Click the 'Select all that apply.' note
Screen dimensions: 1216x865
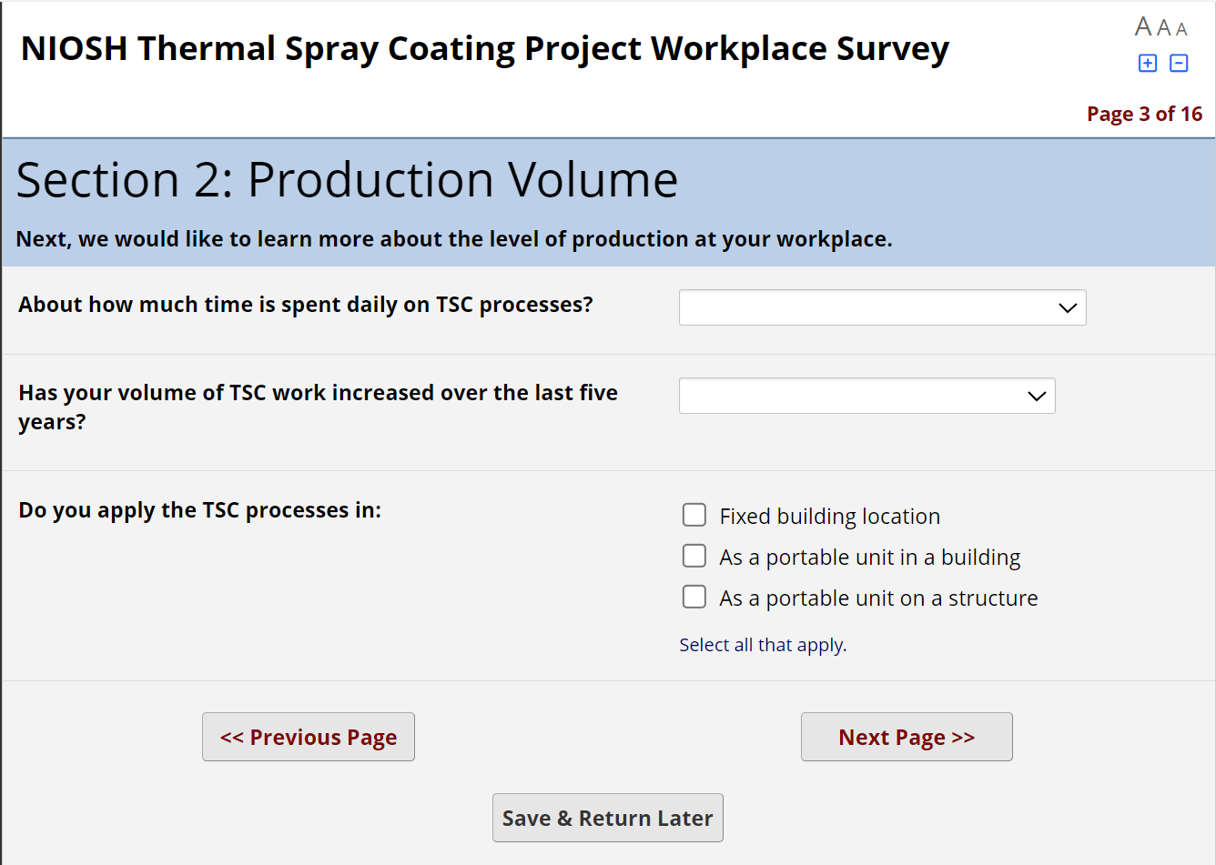(x=763, y=645)
